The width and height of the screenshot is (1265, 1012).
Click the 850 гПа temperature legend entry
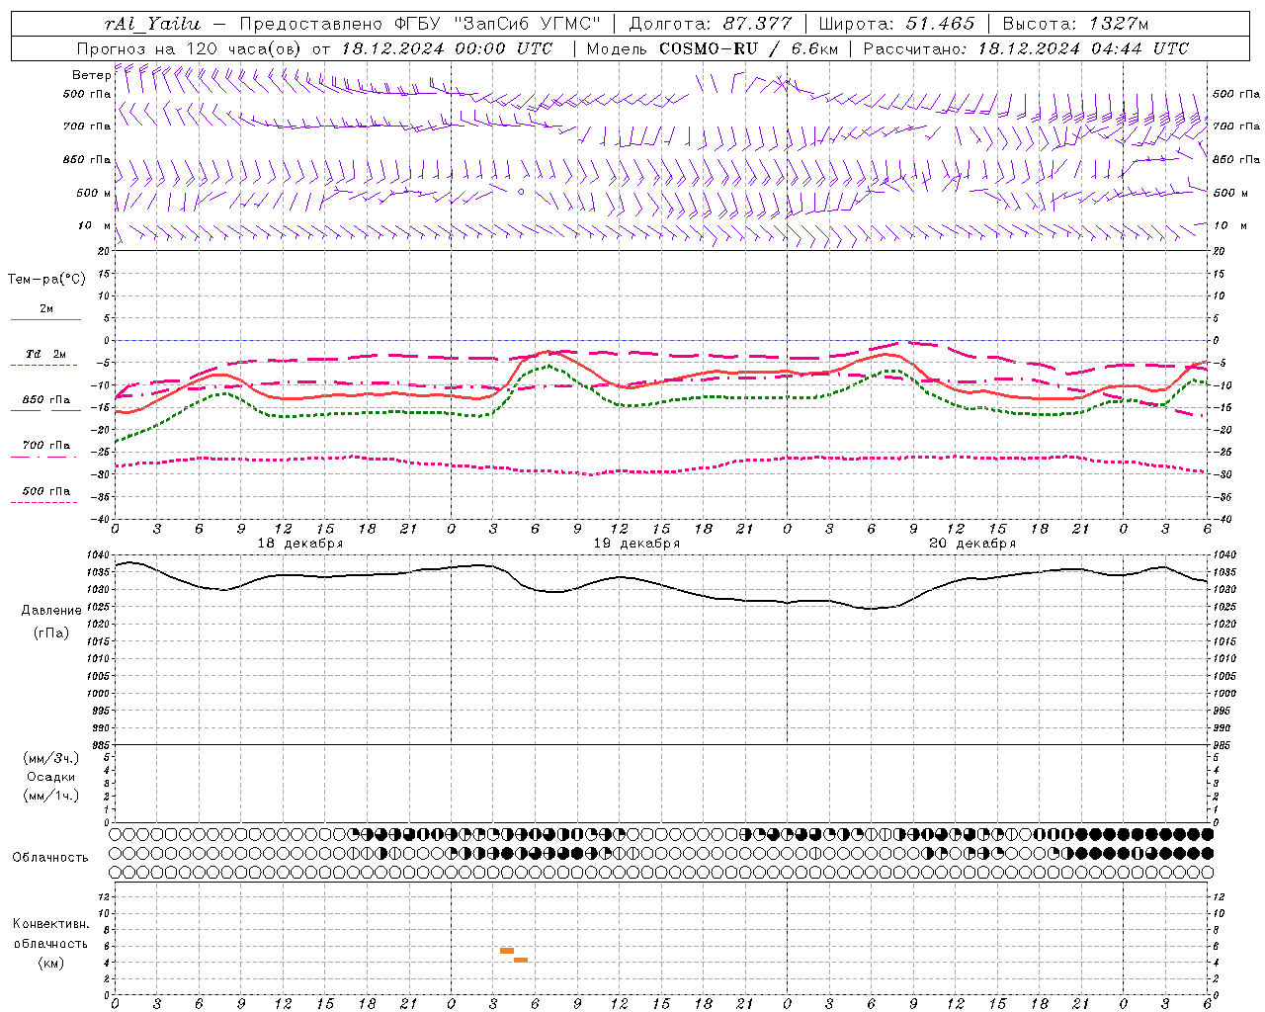tap(45, 400)
